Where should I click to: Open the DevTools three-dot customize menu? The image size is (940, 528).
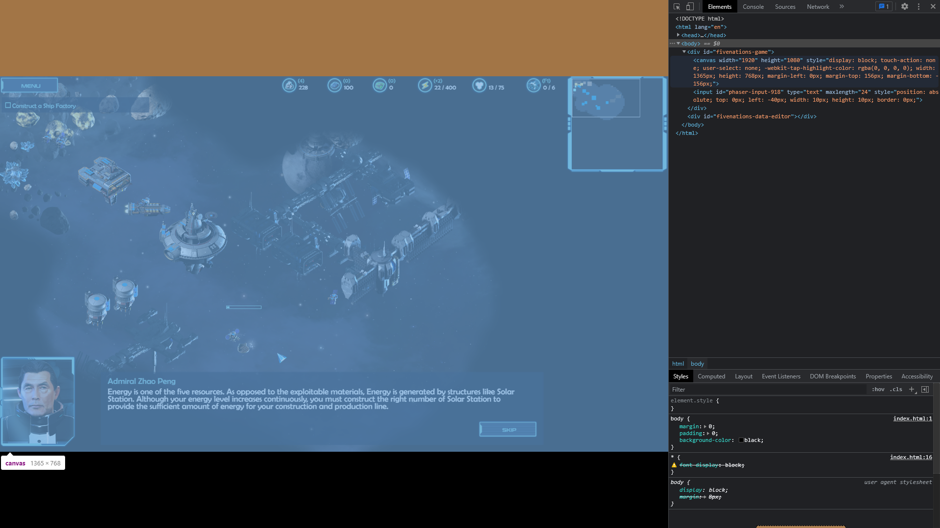point(918,7)
